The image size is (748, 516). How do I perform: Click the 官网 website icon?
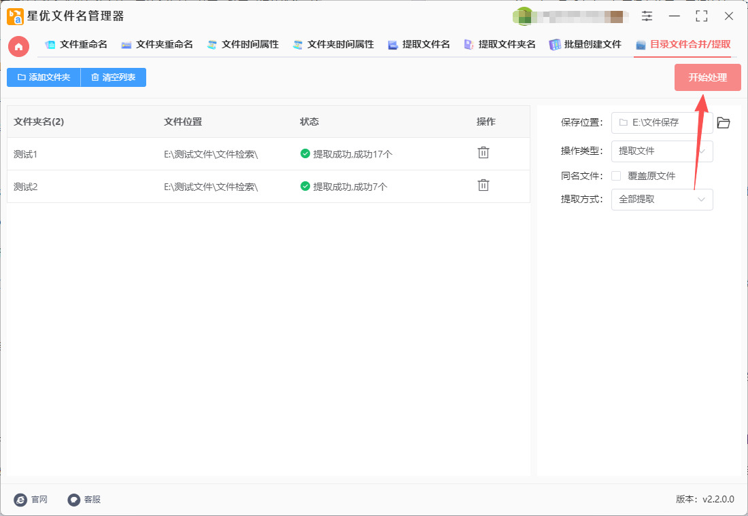pyautogui.click(x=20, y=500)
